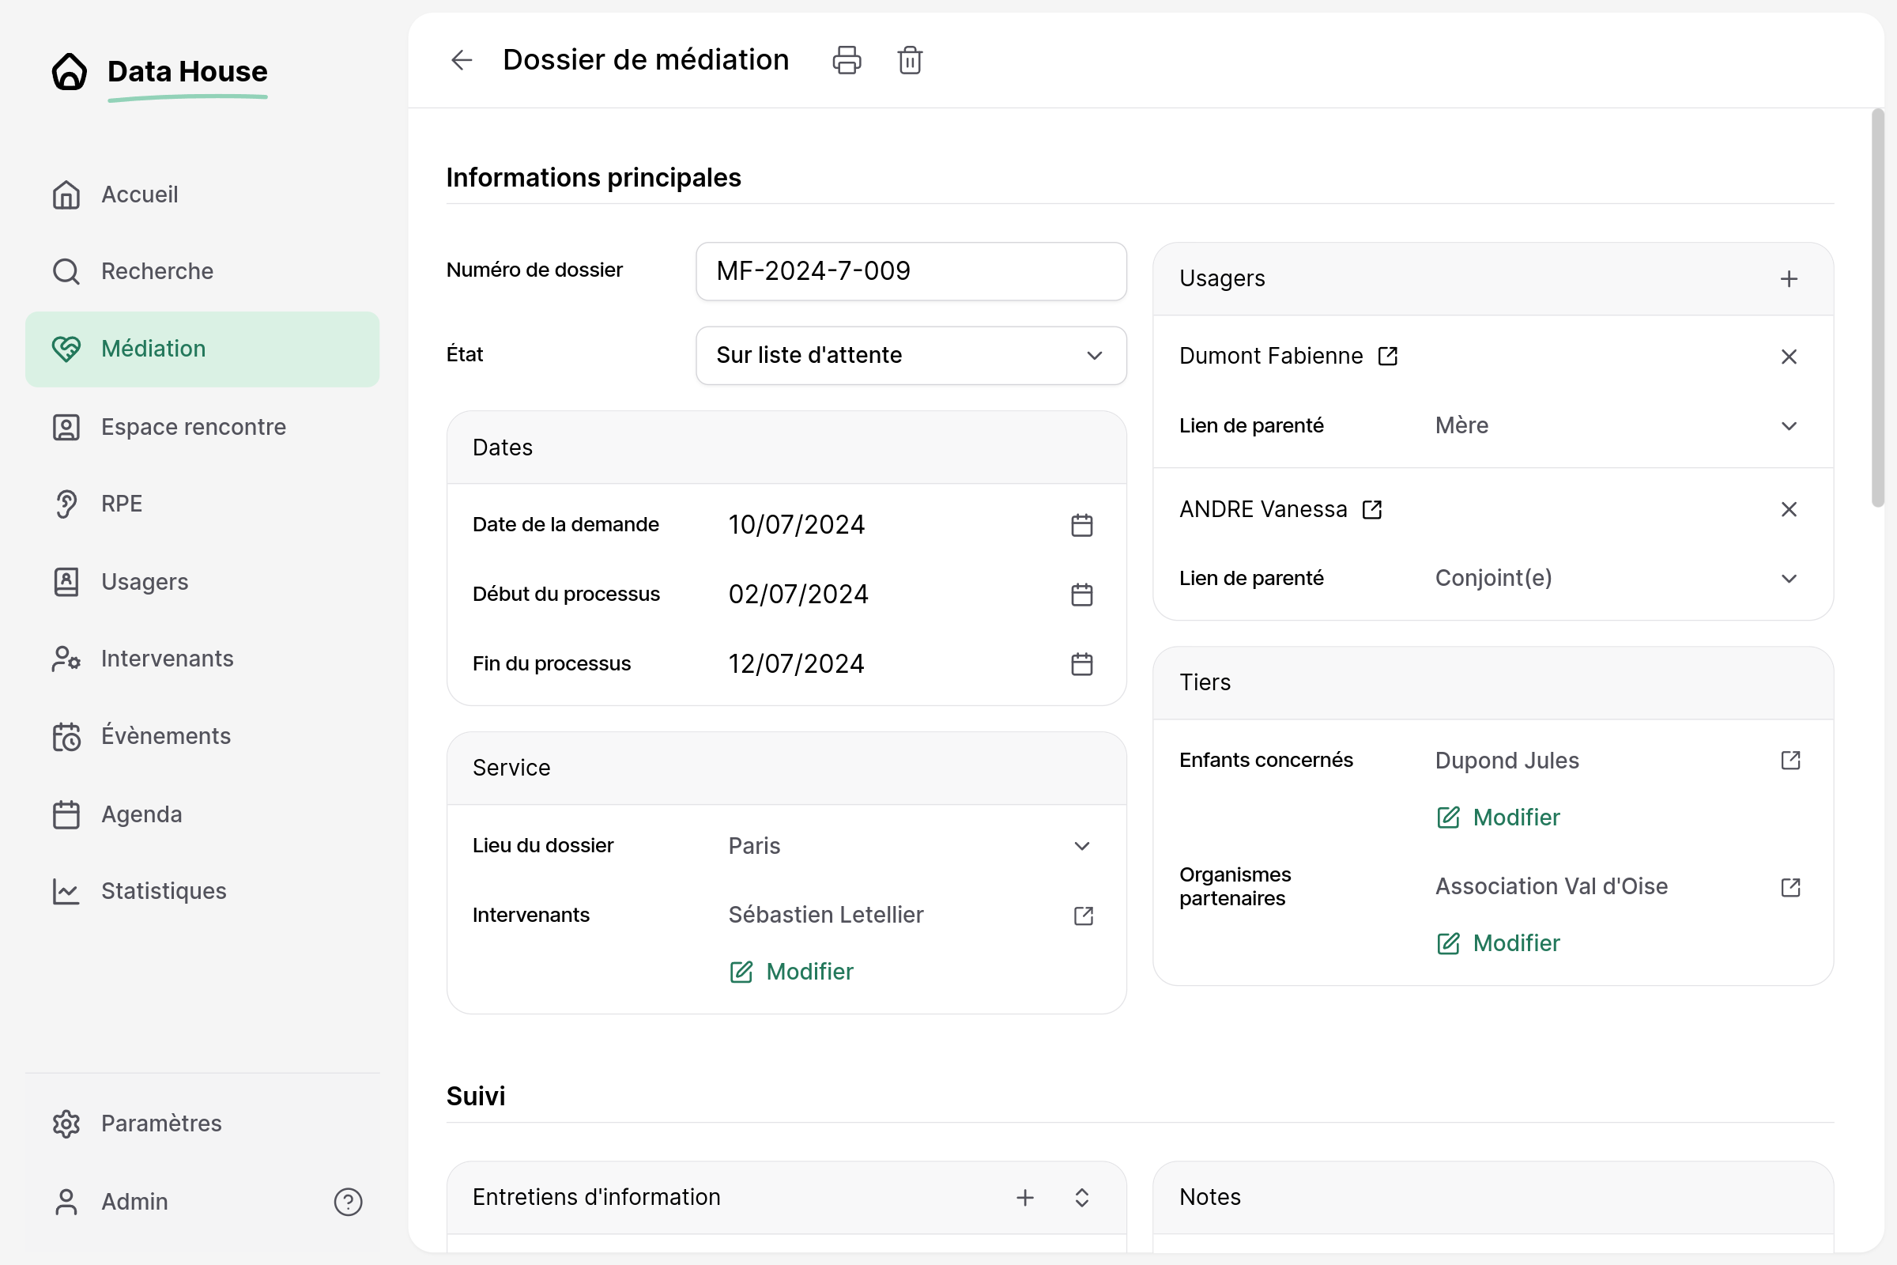Open the Agenda page
The height and width of the screenshot is (1265, 1897).
click(x=202, y=814)
